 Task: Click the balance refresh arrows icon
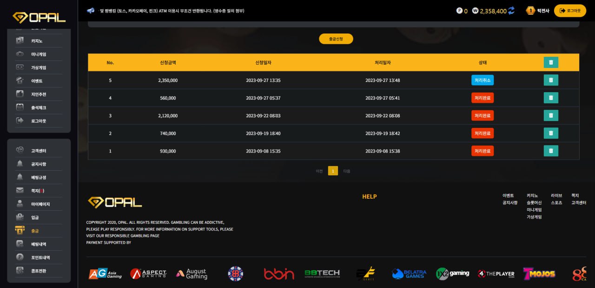pos(511,11)
